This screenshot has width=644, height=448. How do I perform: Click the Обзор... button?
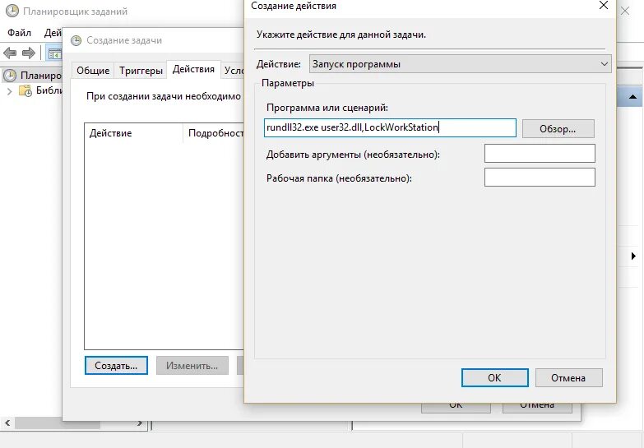point(558,129)
